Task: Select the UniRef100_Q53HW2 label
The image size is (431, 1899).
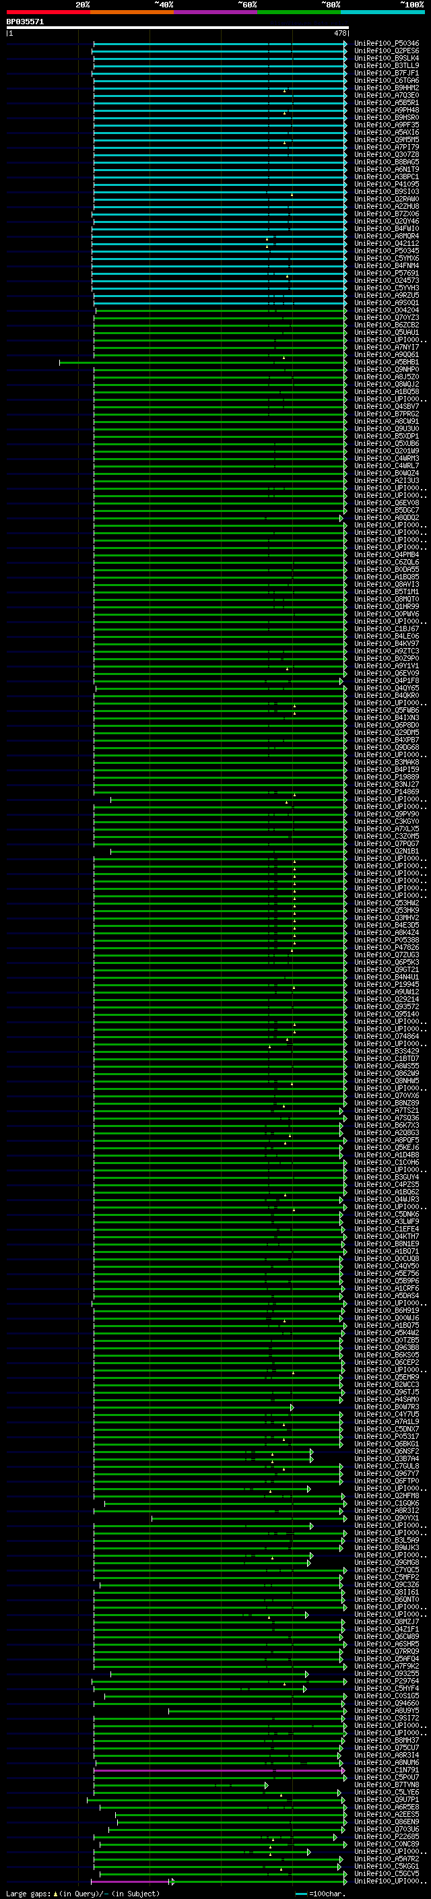Action: 387,903
